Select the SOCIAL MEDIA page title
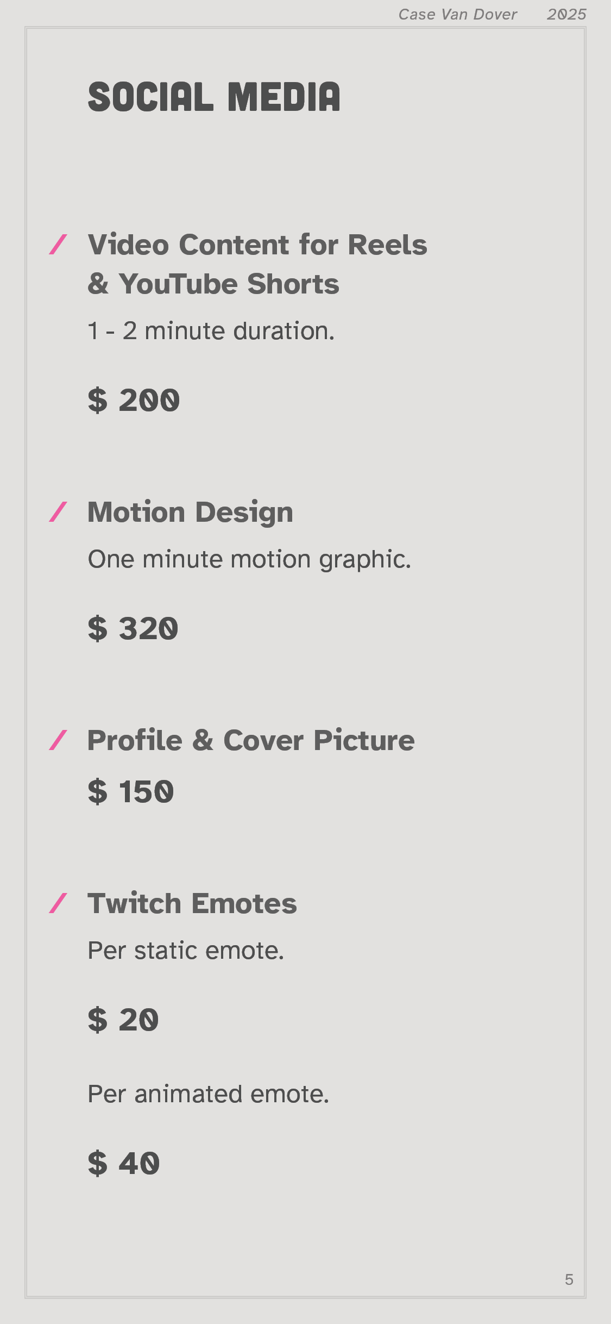The image size is (611, 1324). pos(214,97)
